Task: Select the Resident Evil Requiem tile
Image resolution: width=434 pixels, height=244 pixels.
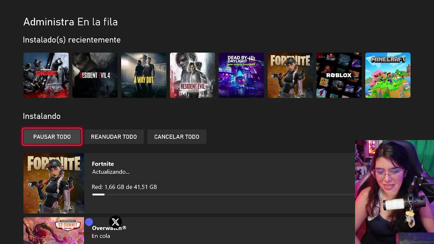Action: point(192,75)
